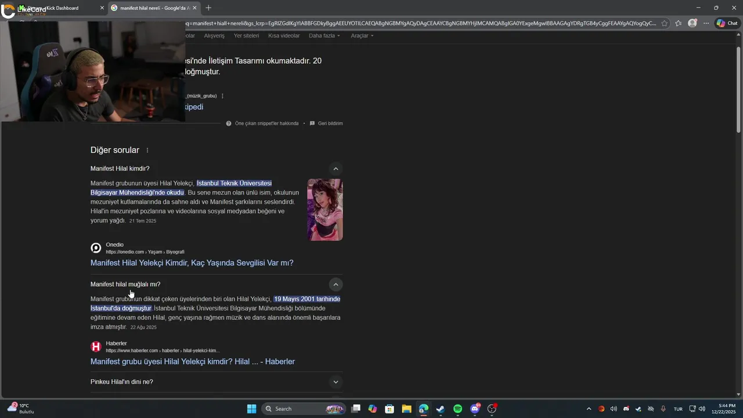Screen dimensions: 743x418
Task: Open the Hilal Yelekçi photo thumbnail
Action: click(x=325, y=210)
